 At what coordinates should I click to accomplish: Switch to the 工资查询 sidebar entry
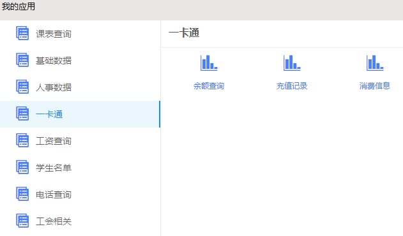pos(80,141)
